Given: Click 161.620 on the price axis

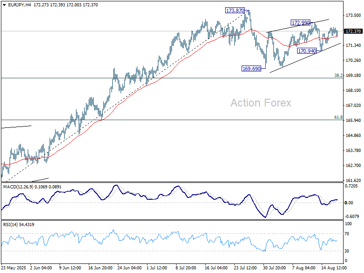Looking at the screenshot, I should tap(353, 180).
